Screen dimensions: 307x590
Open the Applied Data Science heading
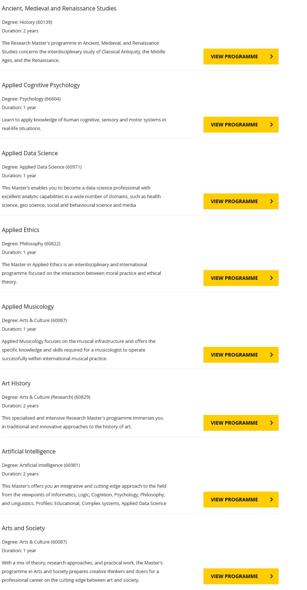pyautogui.click(x=30, y=153)
